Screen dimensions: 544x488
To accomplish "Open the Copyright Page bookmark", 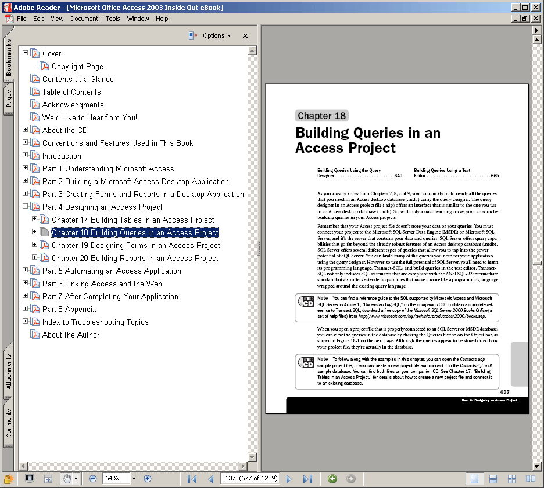I will [77, 66].
